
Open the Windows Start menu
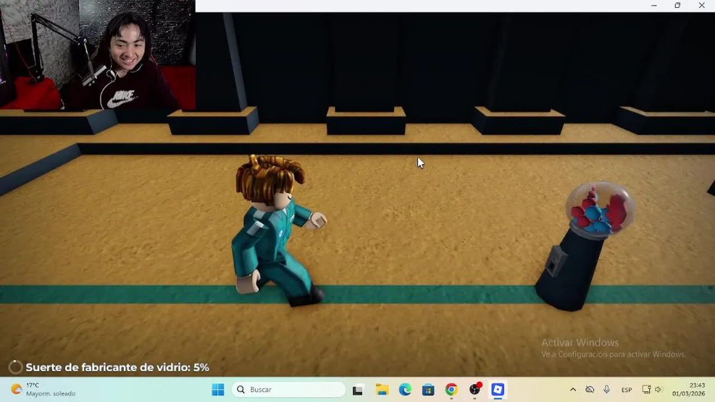coord(218,390)
